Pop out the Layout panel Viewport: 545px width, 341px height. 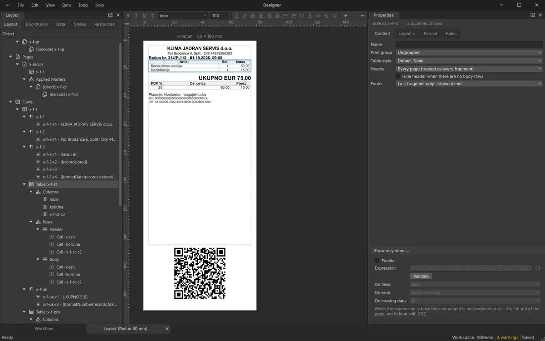(110, 15)
